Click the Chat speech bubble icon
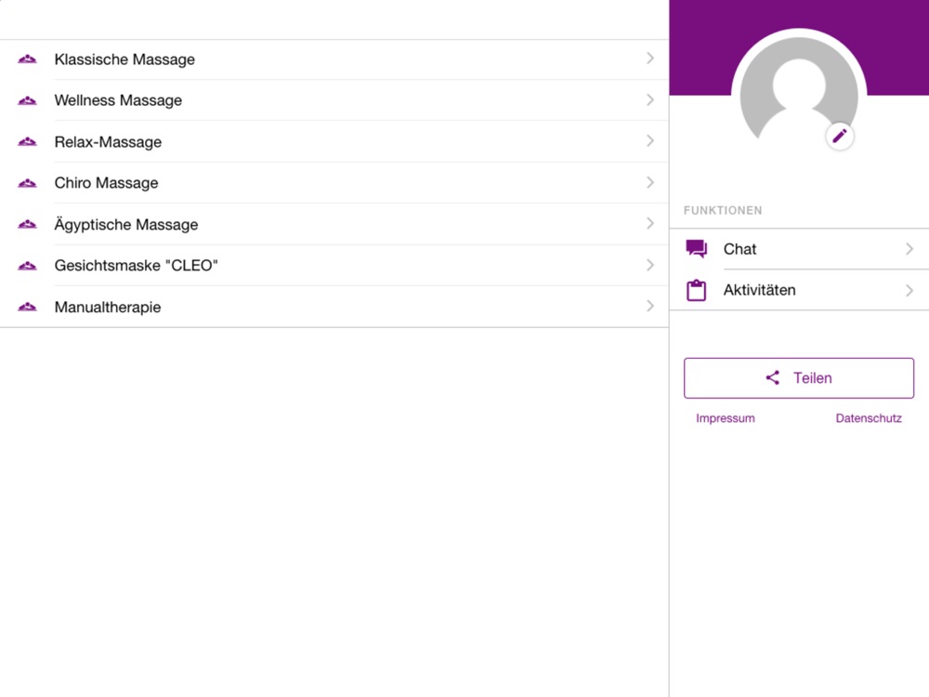The width and height of the screenshot is (929, 697). click(x=696, y=249)
